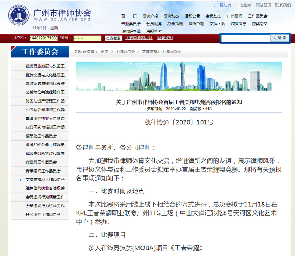
Task: Focus the 用户名 username field
Action: click(44, 38)
